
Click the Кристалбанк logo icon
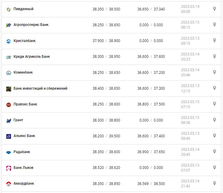(9, 41)
